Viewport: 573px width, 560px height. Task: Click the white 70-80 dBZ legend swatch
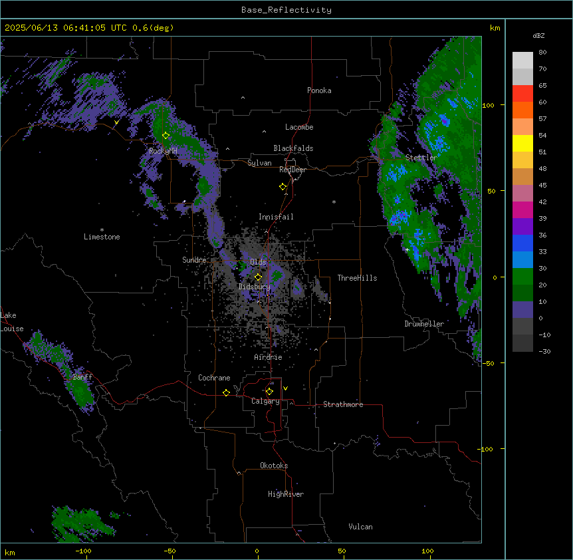tap(522, 60)
